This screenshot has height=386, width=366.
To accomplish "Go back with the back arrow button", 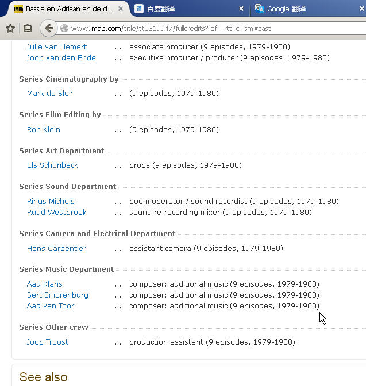I will click(49, 28).
